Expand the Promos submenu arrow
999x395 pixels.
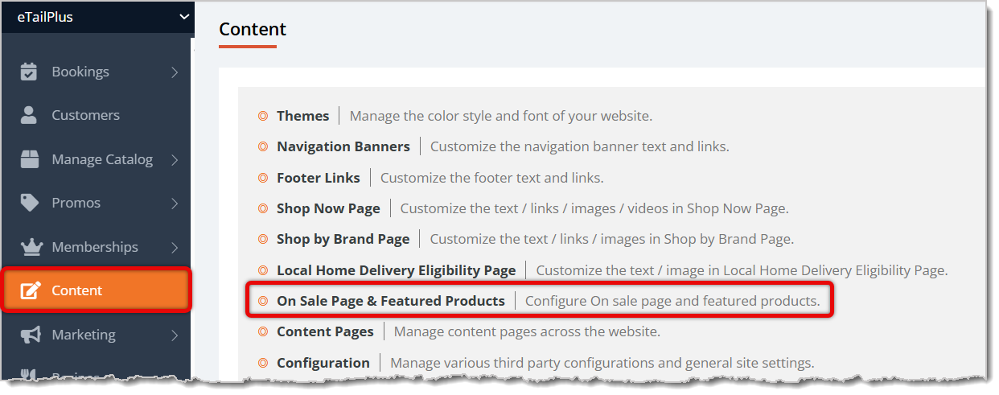click(x=175, y=203)
